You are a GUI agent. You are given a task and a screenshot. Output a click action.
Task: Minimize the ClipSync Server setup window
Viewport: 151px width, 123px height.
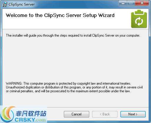pyautogui.click(x=123, y=3)
